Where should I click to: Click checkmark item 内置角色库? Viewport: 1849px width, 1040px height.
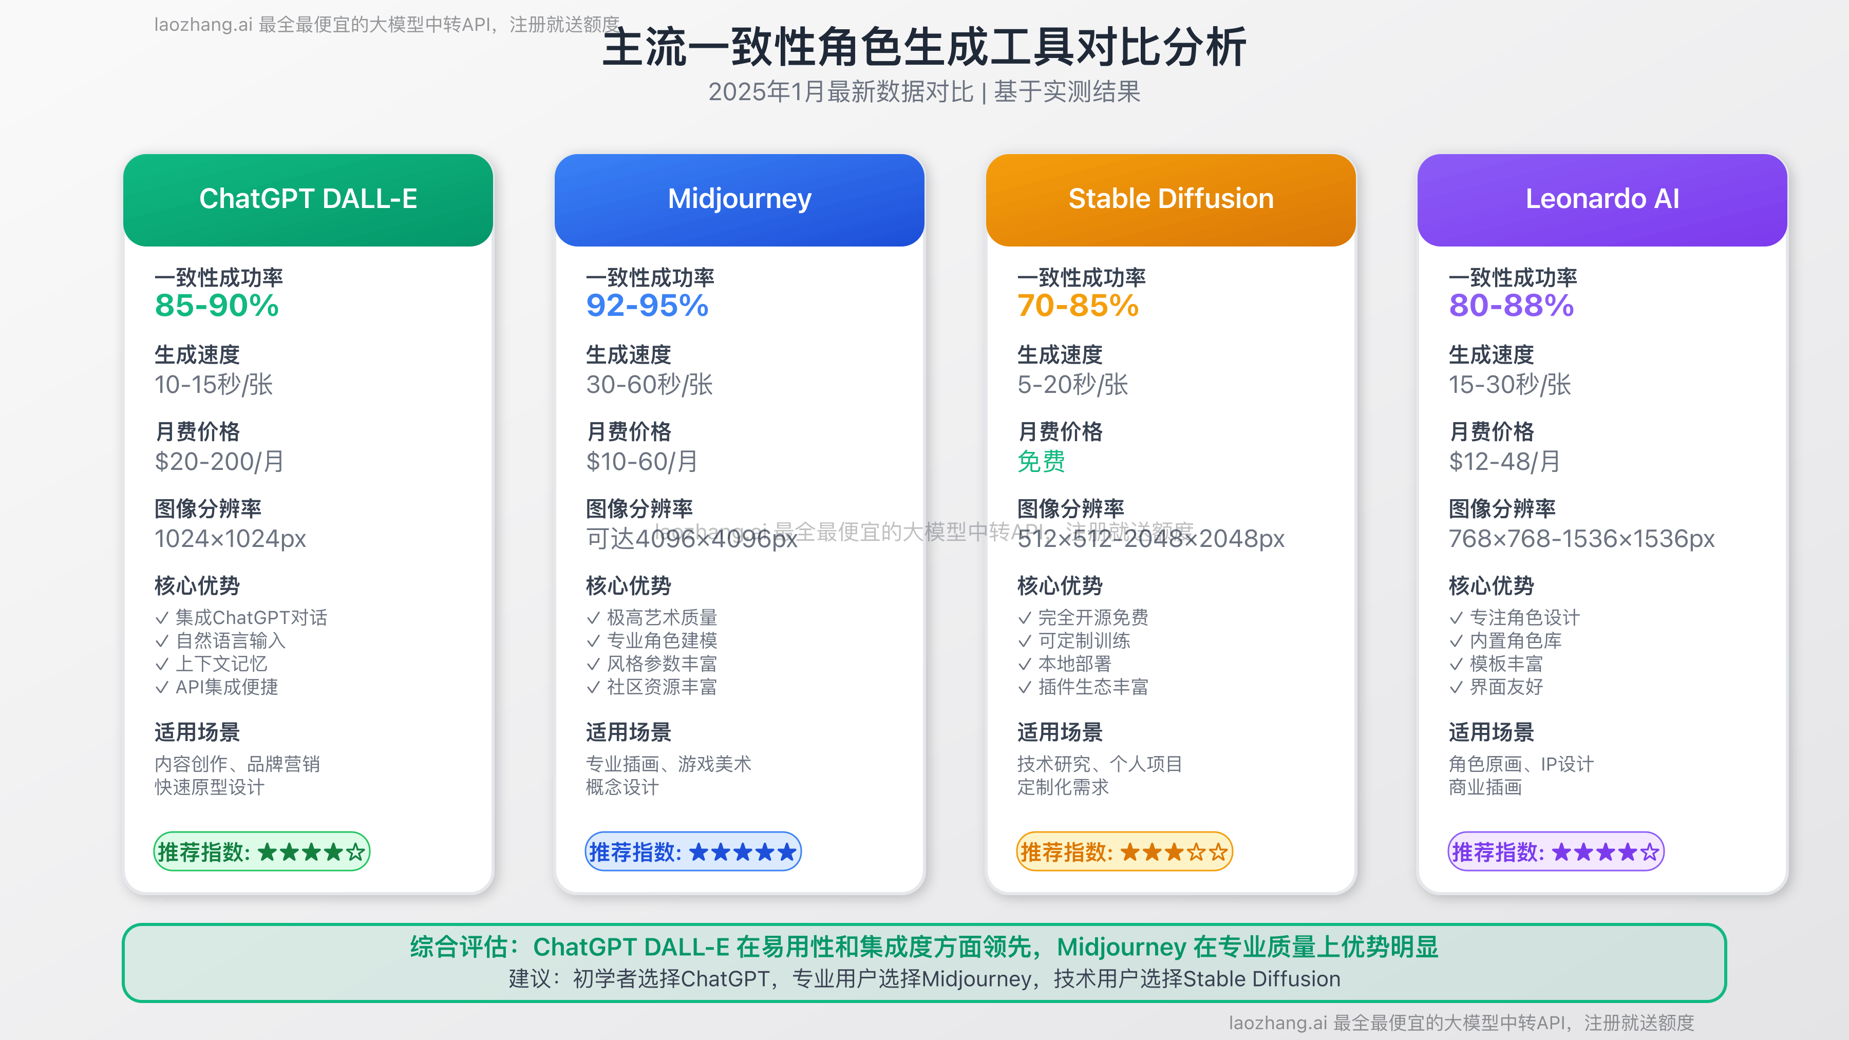tap(1505, 640)
